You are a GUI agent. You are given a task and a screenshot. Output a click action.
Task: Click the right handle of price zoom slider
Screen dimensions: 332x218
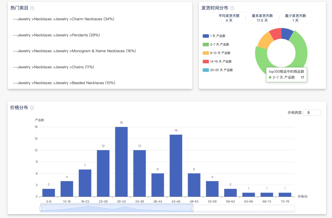(193, 208)
